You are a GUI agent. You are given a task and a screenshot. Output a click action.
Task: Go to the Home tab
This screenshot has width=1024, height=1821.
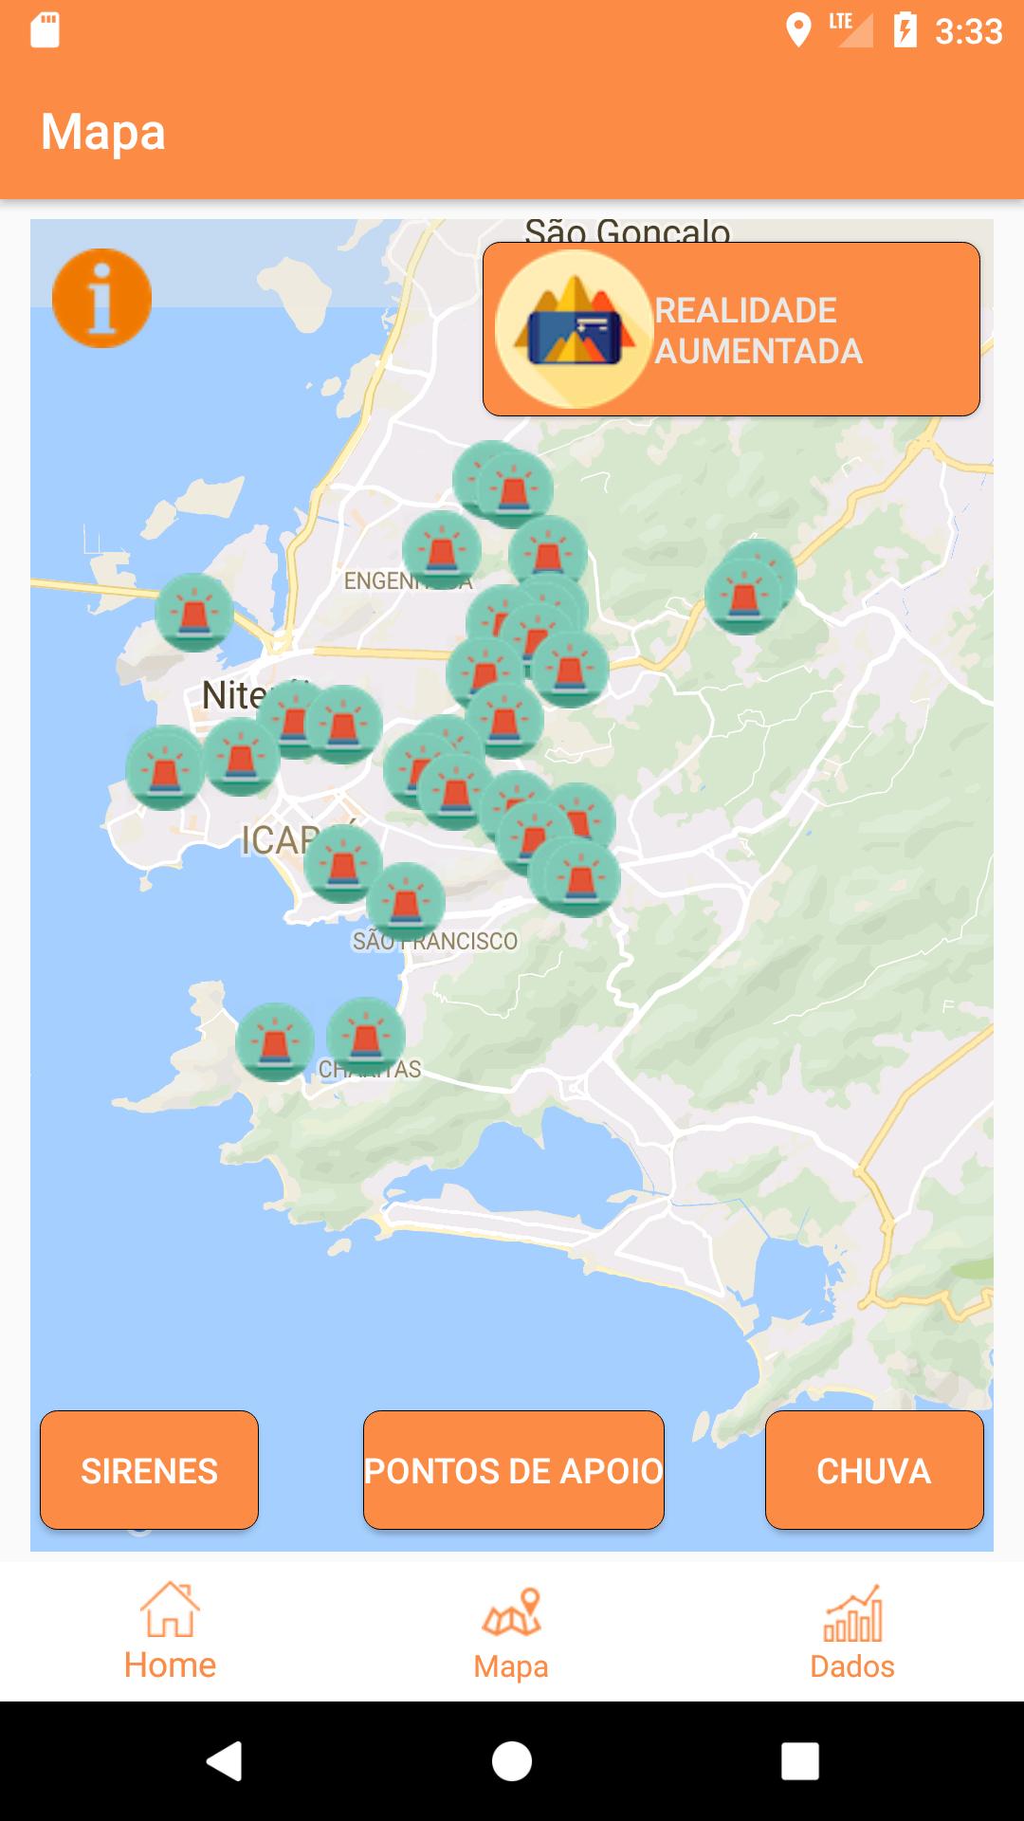(x=170, y=1631)
